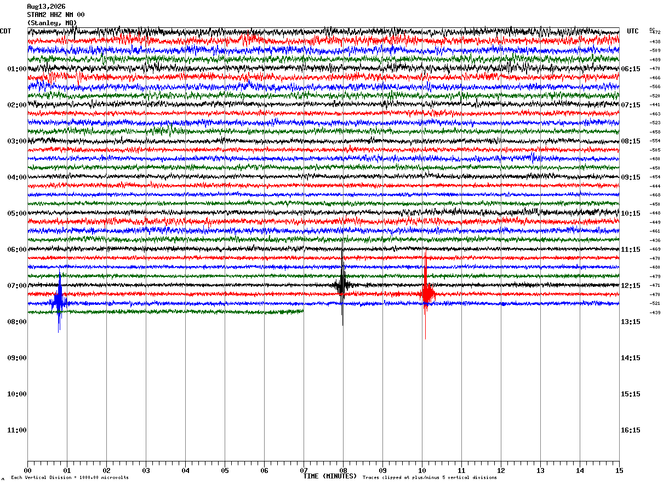Click DC offset value -521
The height and width of the screenshot is (485, 663).
[655, 304]
